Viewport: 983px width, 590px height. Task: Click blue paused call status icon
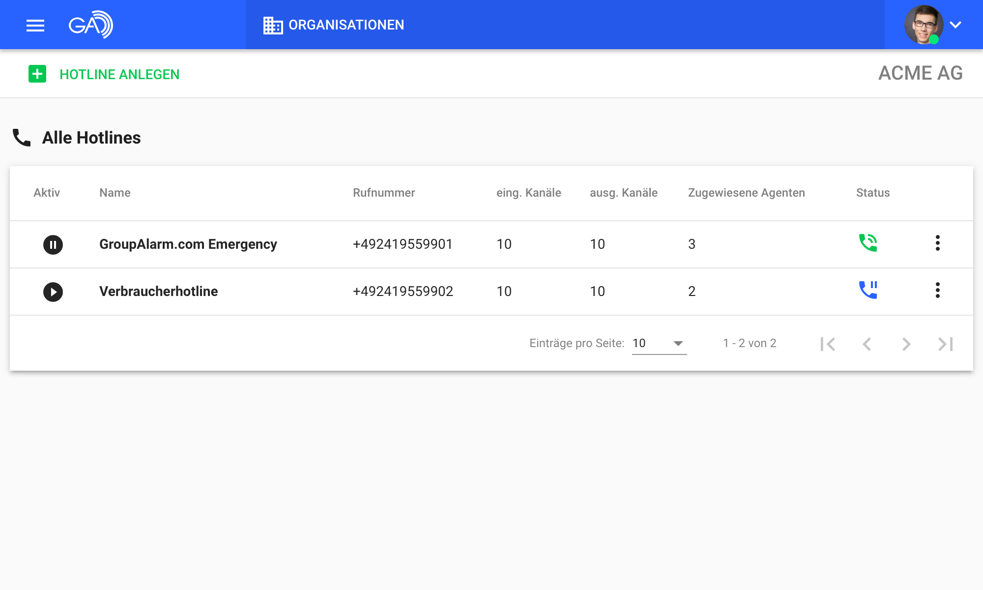click(x=867, y=290)
